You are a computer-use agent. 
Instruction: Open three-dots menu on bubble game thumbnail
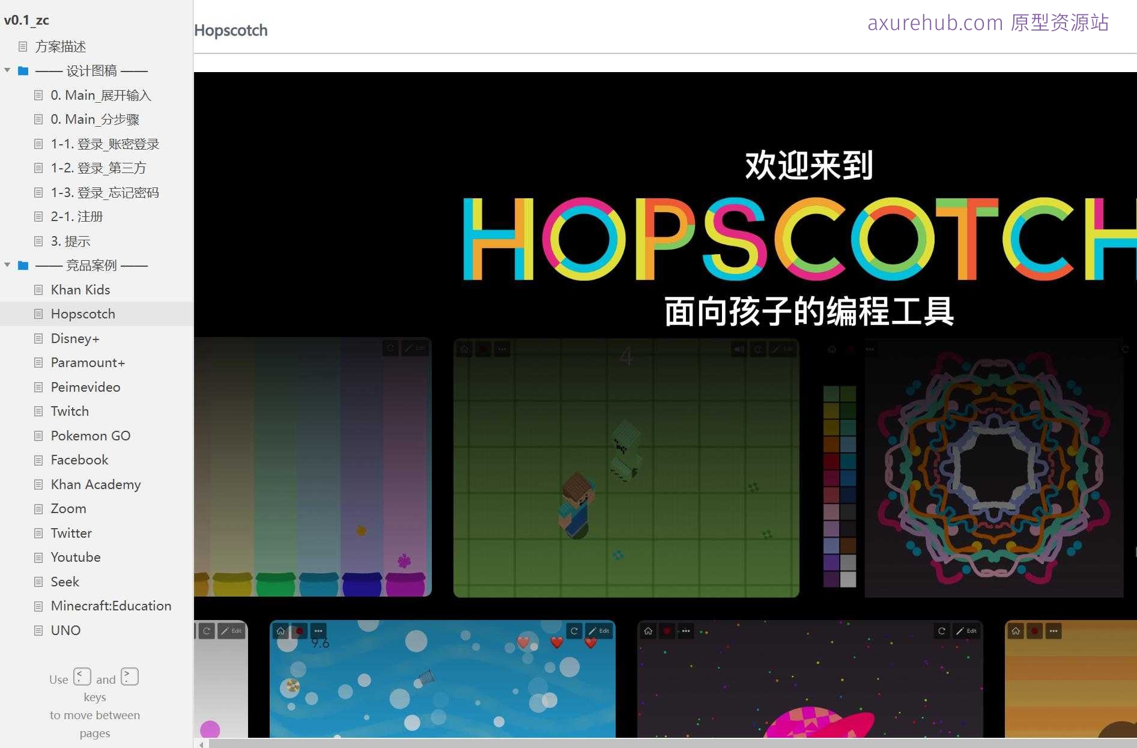(318, 631)
